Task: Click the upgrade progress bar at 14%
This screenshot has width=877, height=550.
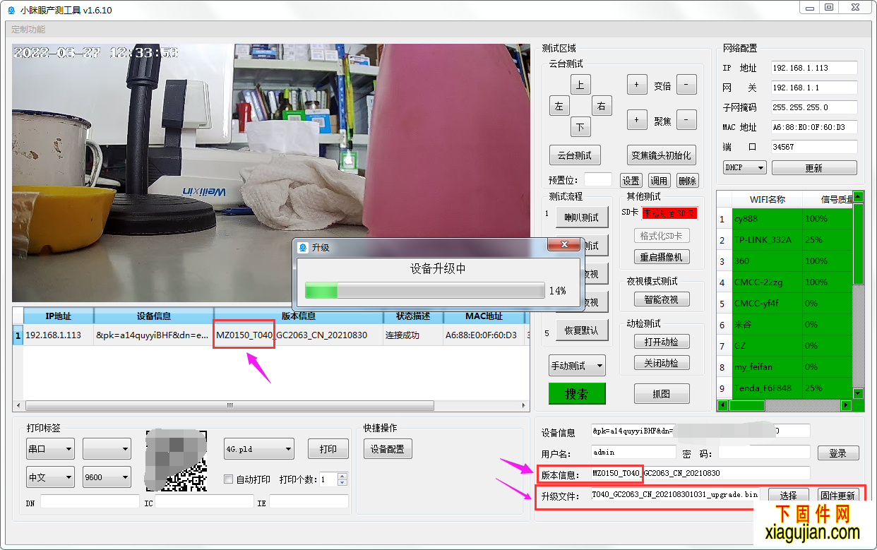Action: [x=424, y=291]
